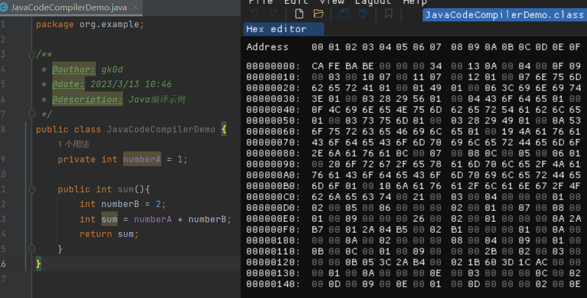Open a file using the folder icon
The image size is (587, 298).
pyautogui.click(x=318, y=14)
